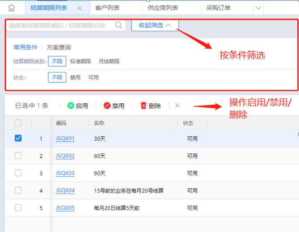Check the checkbox for row JSQX02
Image resolution: width=299 pixels, height=232 pixels.
click(18, 156)
